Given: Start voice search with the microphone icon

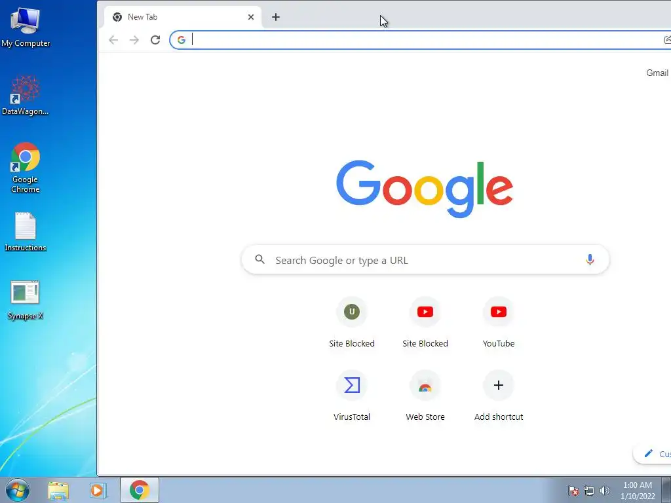Looking at the screenshot, I should click(x=590, y=259).
